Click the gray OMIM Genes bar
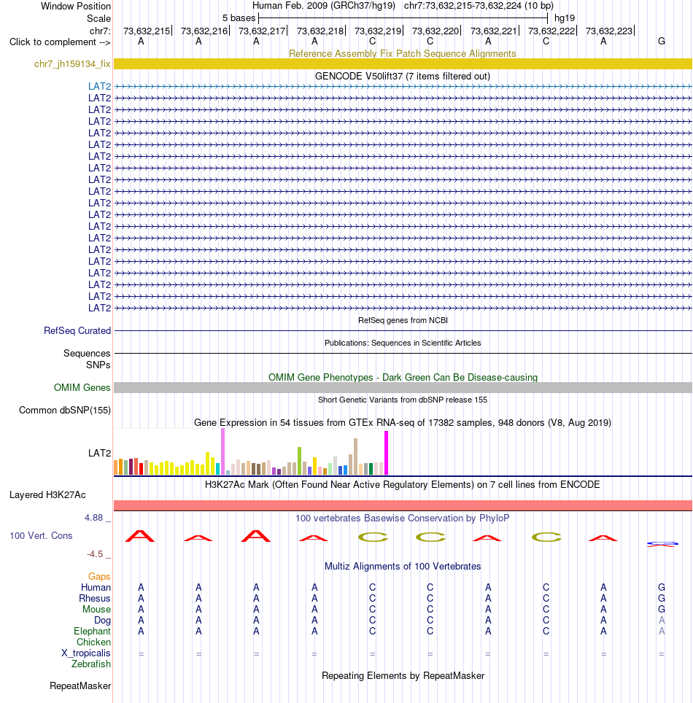Viewport: 693px width, 703px height. click(403, 387)
